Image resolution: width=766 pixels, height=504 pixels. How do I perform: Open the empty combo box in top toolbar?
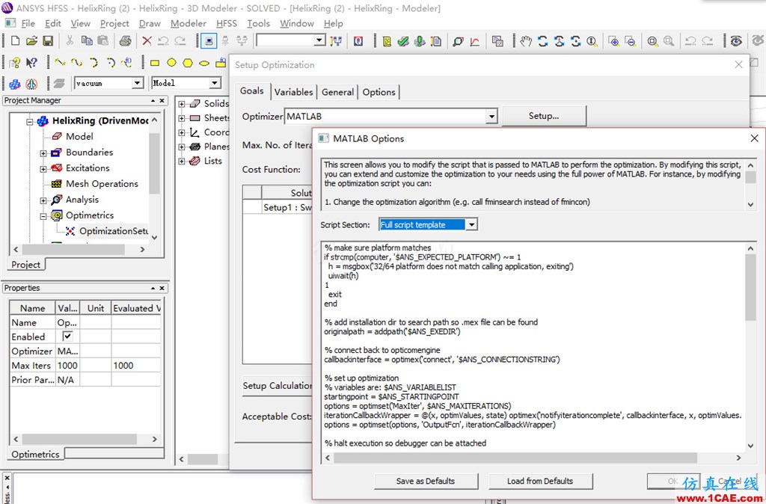(291, 40)
